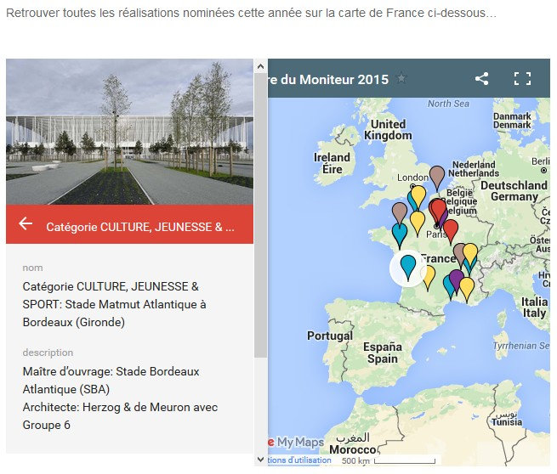Click the 'España Spain' map label
Viewport: 557px width, 474px height.
pos(383,353)
